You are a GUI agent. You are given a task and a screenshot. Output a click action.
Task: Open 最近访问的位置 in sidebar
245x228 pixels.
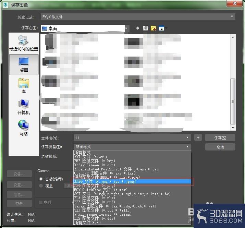[x=24, y=43]
